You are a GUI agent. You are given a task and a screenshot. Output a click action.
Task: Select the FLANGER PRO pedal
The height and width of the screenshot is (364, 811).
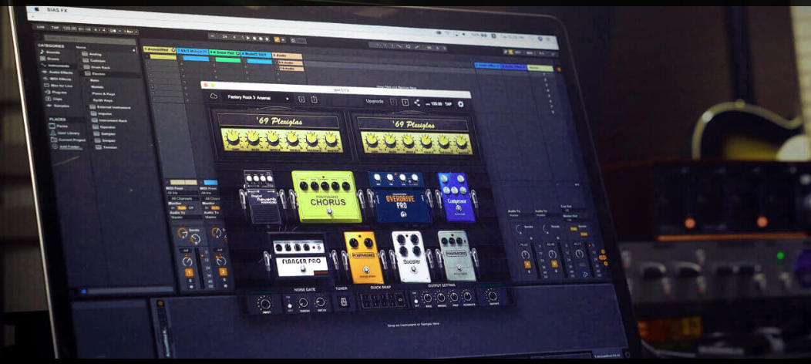299,257
